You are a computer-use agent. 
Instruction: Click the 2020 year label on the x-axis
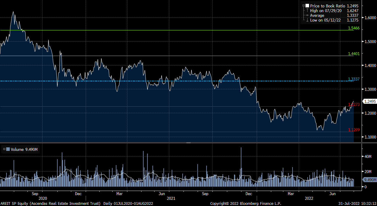click(x=43, y=199)
